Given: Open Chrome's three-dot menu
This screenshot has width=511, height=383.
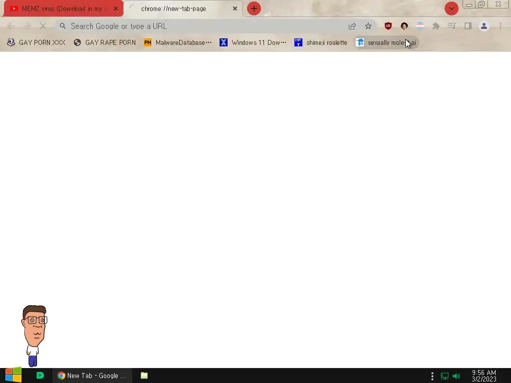Looking at the screenshot, I should [500, 26].
